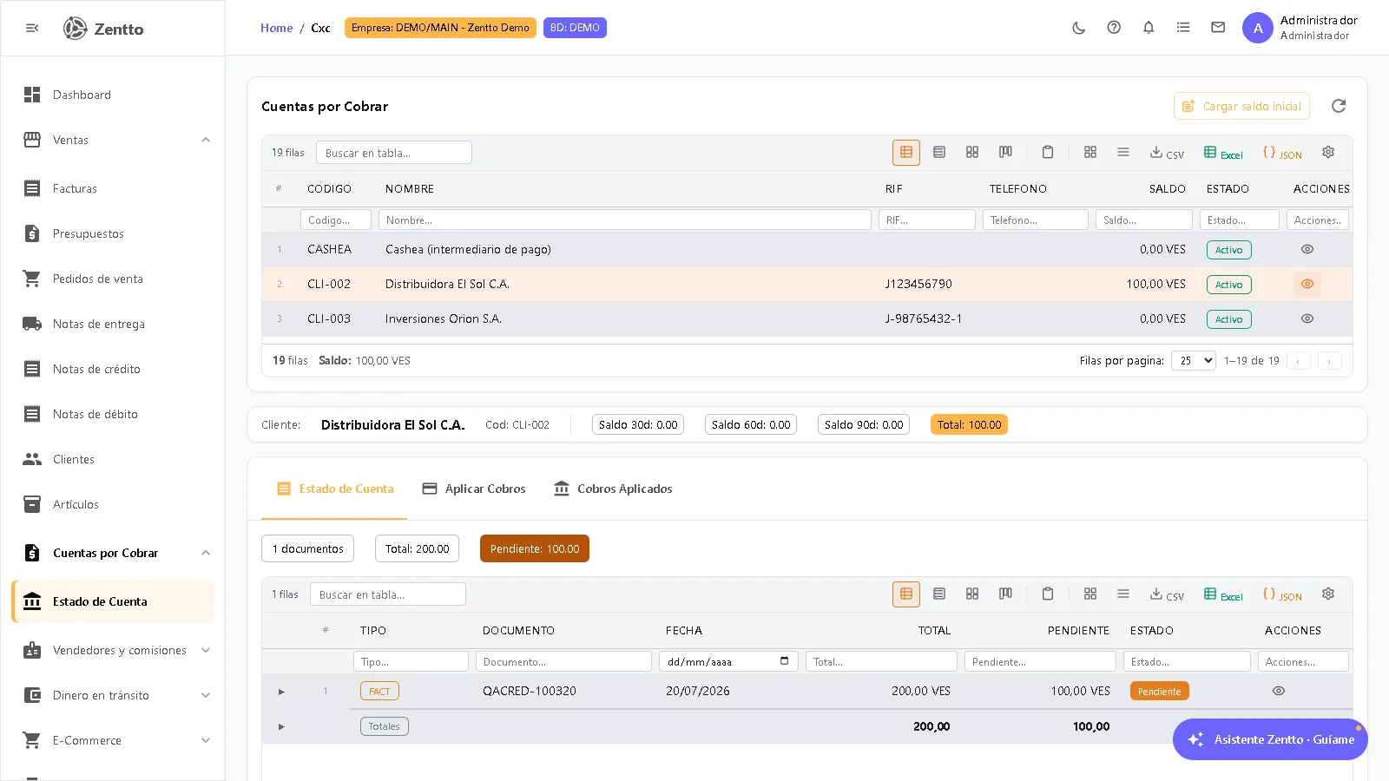
Task: Collapse the Ventas sidebar section
Action: [206, 140]
